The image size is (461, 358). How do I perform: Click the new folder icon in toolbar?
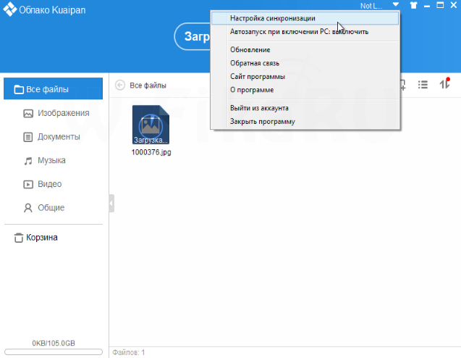(402, 85)
